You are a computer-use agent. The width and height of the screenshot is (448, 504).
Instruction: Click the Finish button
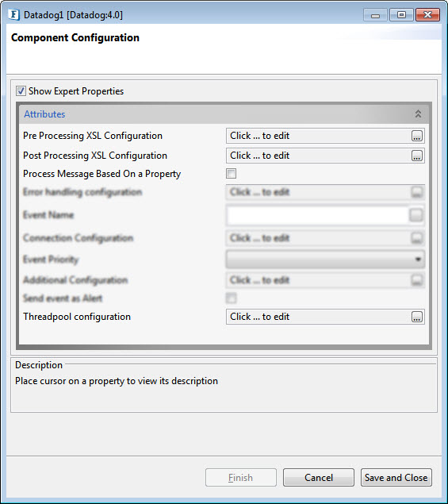[240, 478]
